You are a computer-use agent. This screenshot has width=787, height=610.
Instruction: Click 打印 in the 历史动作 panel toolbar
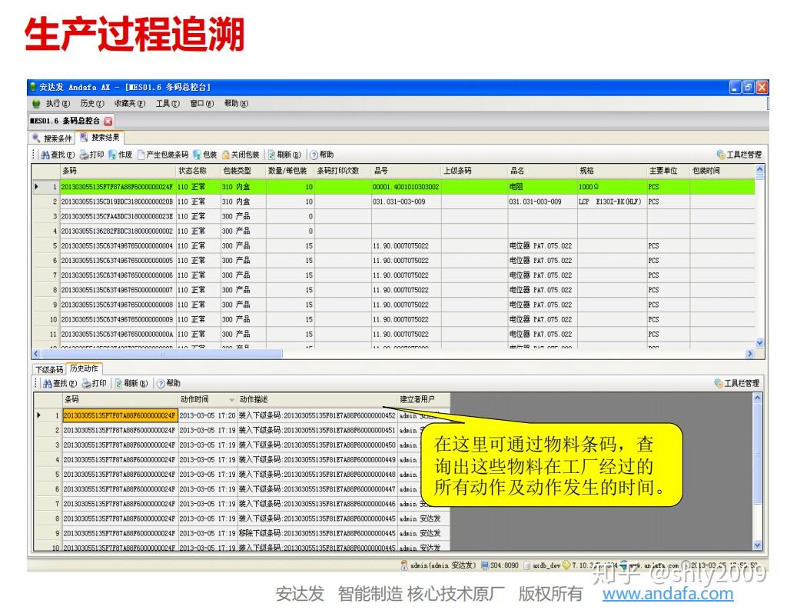click(x=95, y=383)
